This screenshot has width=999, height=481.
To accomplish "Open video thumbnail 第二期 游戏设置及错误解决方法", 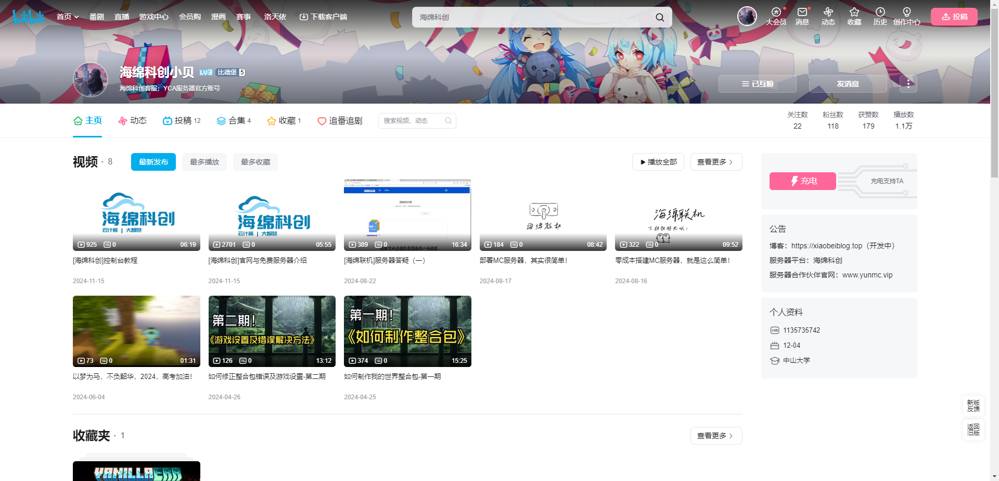I will 272,331.
